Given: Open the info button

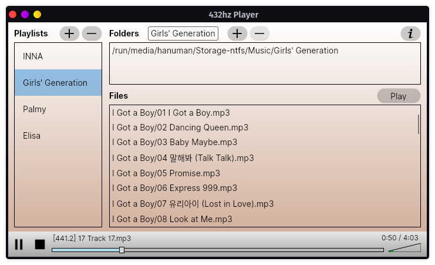Looking at the screenshot, I should 410,33.
